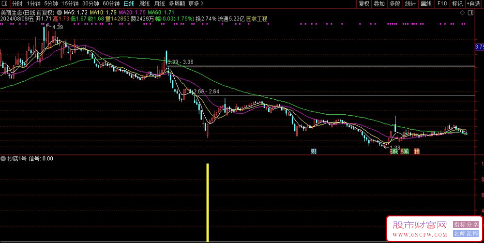484x243 pixels.
Task: Click the 叠加 overlay button
Action: click(379, 4)
